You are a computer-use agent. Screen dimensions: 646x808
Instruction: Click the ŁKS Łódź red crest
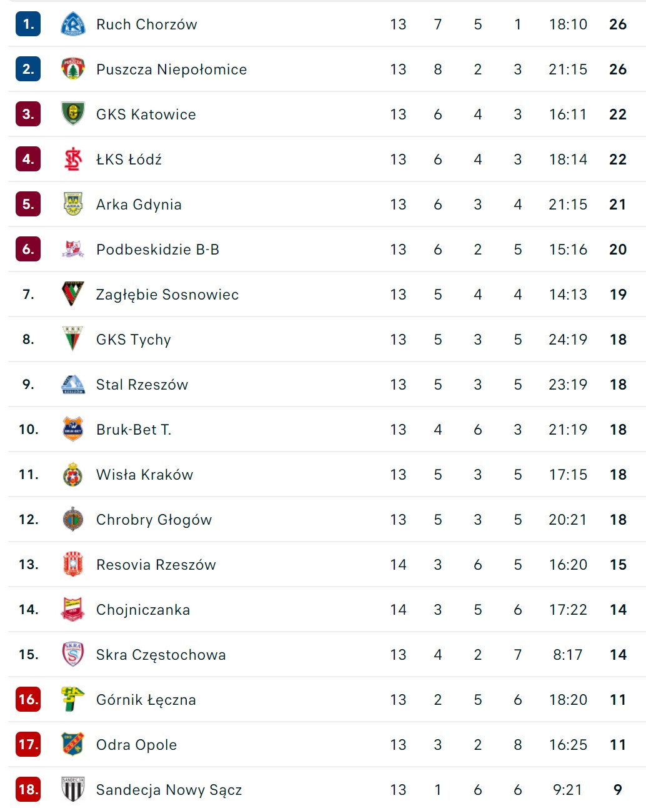[73, 159]
